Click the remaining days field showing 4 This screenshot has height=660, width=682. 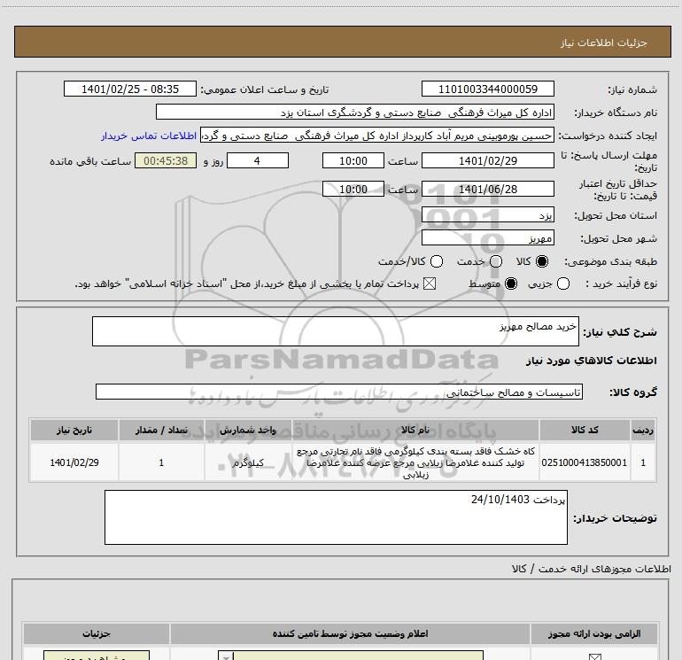(258, 160)
